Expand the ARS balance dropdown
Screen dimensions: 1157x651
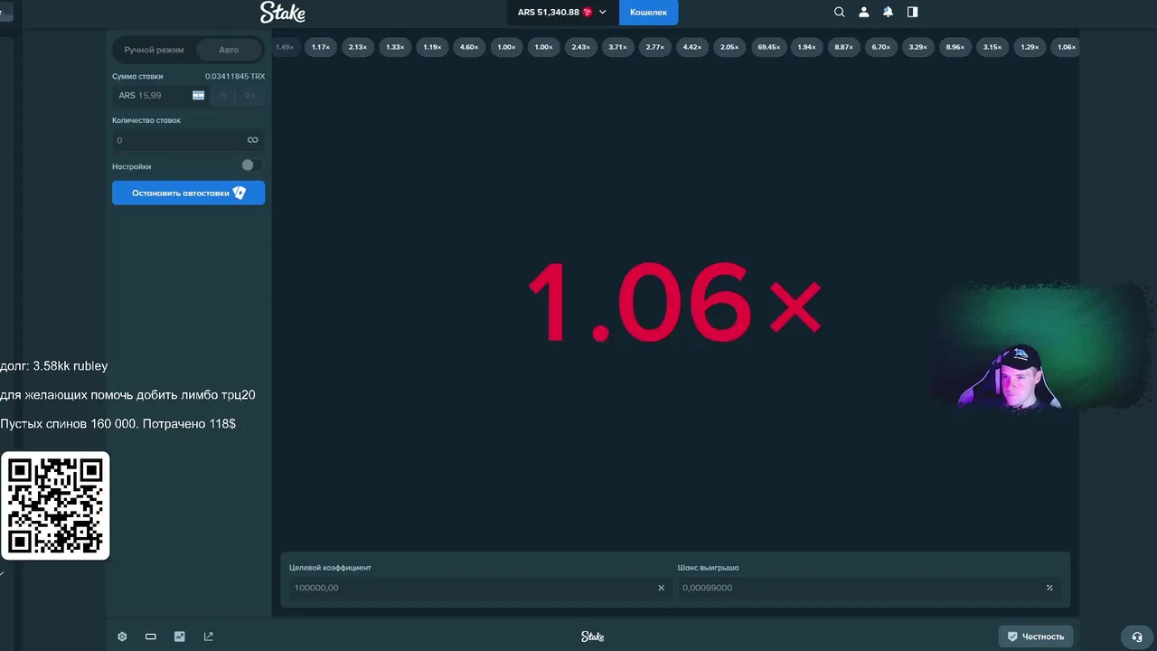pyautogui.click(x=562, y=12)
